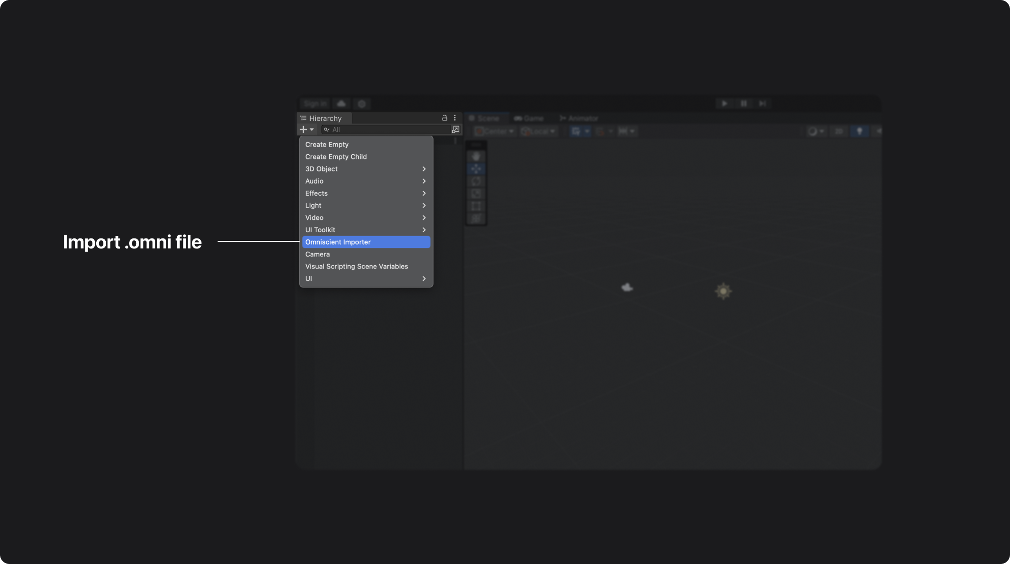Click the search All filter icon
Viewport: 1010px width, 564px height.
pos(326,129)
